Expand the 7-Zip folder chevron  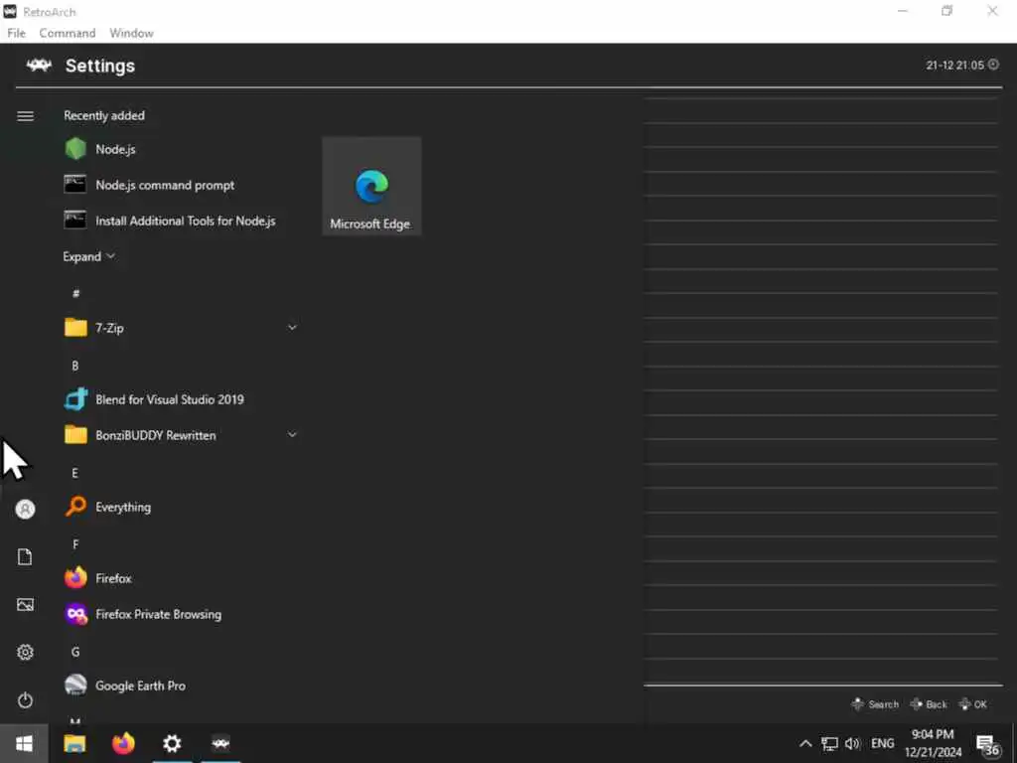[292, 328]
